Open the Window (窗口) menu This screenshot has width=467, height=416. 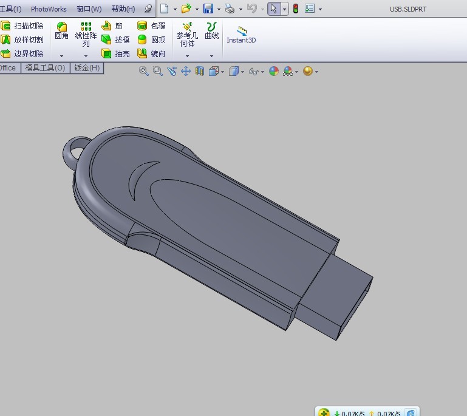coord(89,9)
